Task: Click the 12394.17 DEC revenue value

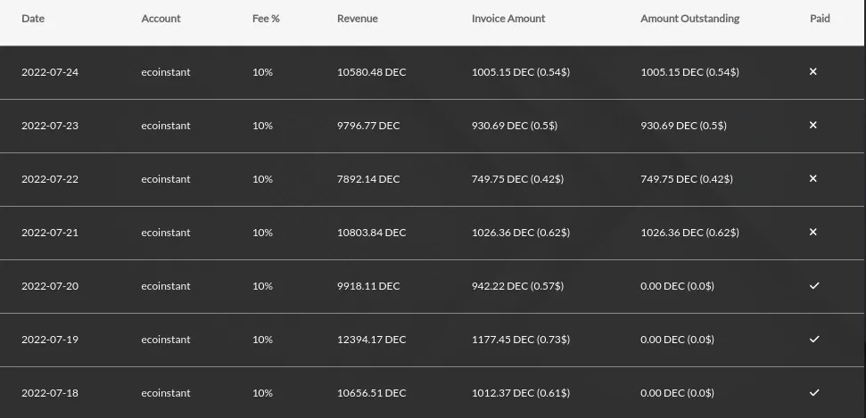Action: 371,340
